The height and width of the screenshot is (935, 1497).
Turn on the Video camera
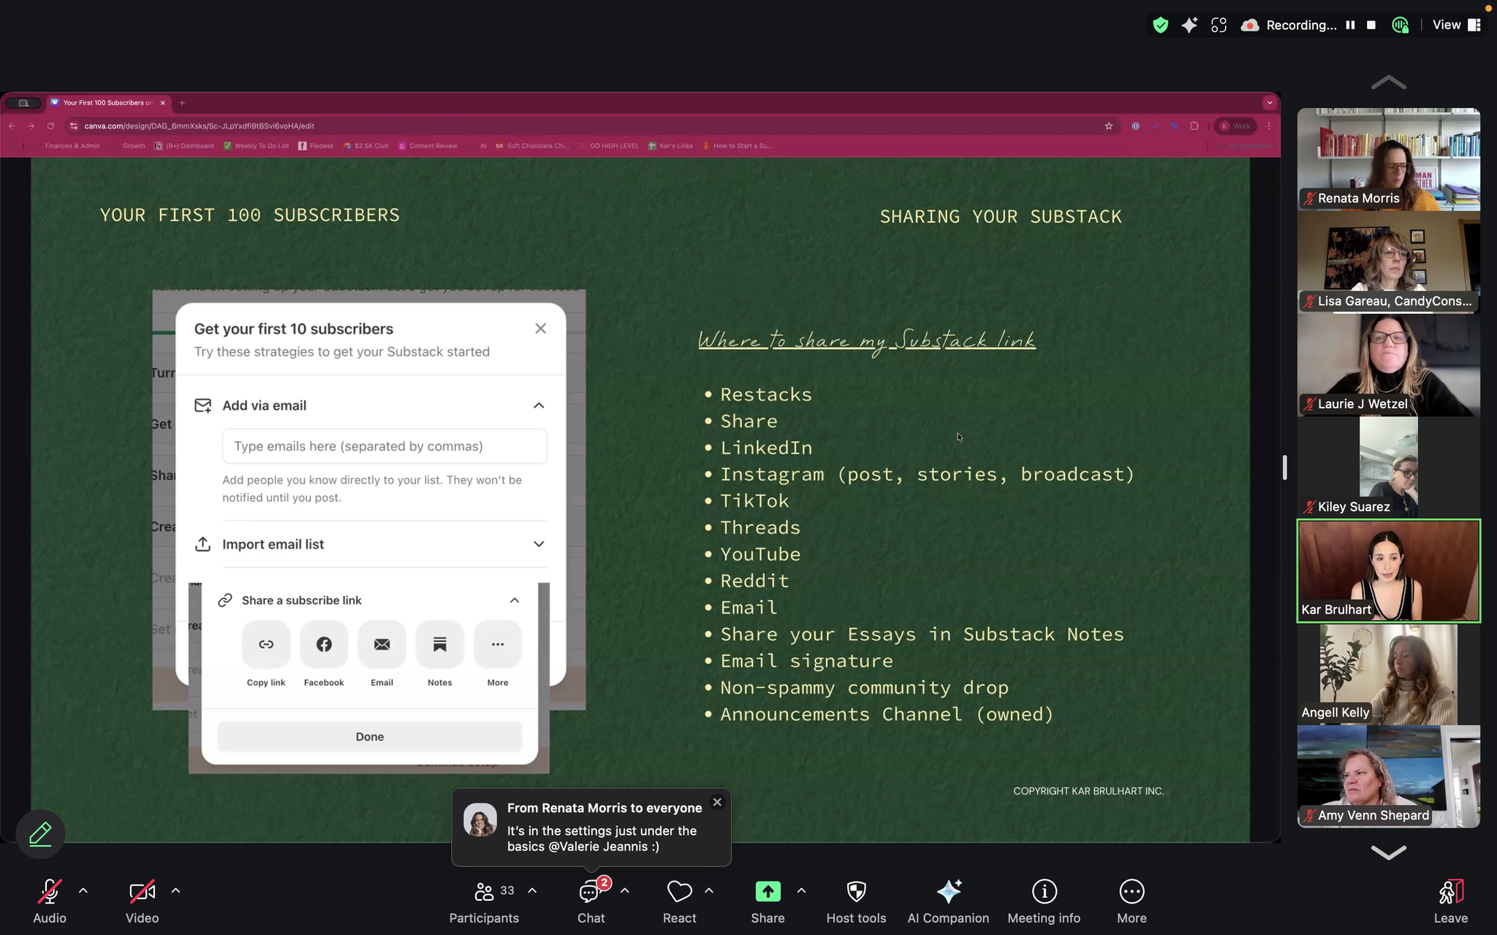coord(142,892)
